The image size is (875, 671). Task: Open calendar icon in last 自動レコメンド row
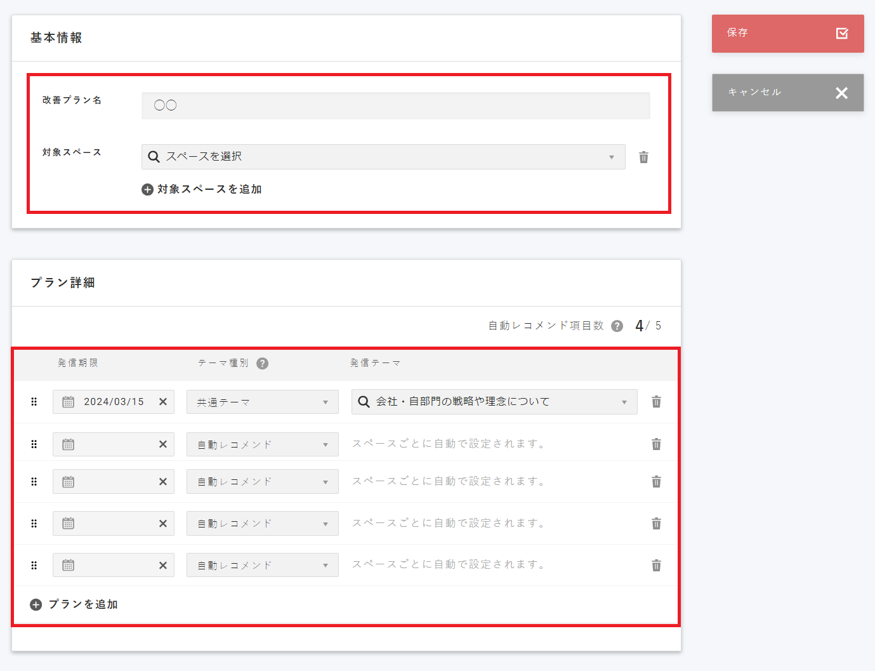point(69,566)
